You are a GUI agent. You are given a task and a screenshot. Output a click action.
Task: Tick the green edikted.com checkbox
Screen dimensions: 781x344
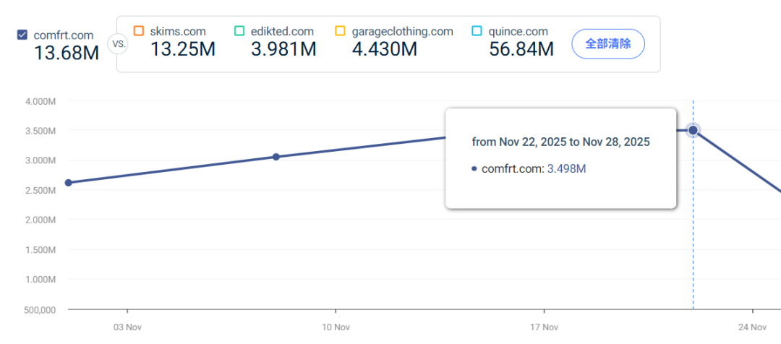point(239,31)
